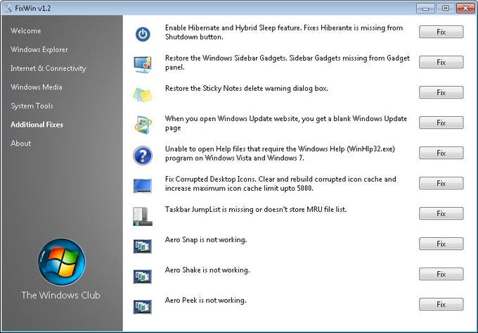This screenshot has height=333, width=478.
Task: Fix missing Windows Sidebar Gadgets
Action: pyautogui.click(x=441, y=62)
